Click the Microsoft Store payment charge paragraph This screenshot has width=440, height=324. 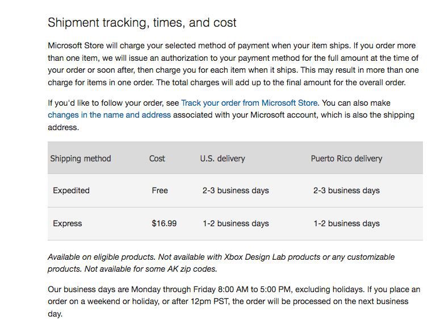click(x=233, y=64)
